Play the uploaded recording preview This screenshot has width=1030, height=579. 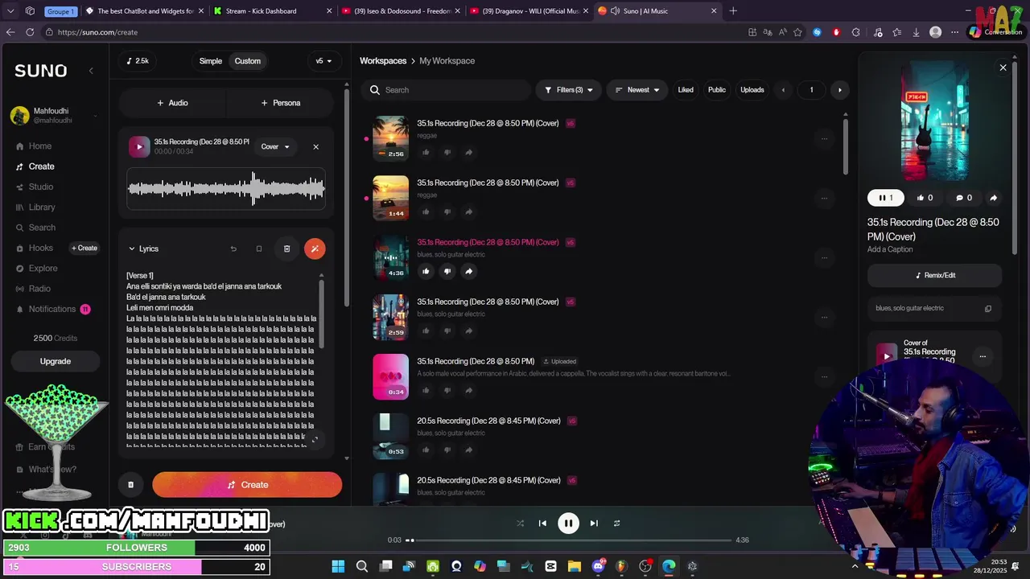click(139, 146)
